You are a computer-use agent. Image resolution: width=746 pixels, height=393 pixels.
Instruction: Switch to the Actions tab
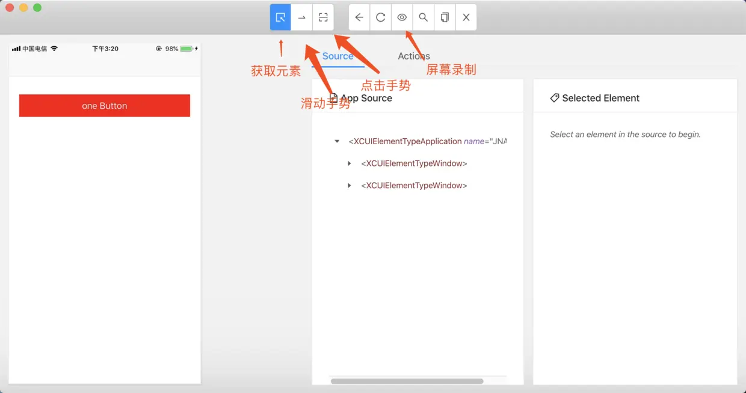pos(413,56)
